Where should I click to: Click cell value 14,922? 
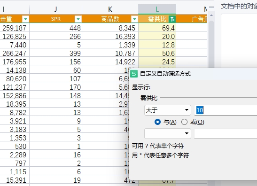pos(125,62)
